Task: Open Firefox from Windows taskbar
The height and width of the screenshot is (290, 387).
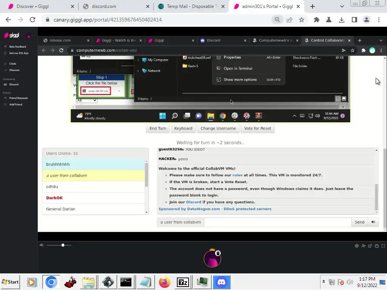Action: 165,282
